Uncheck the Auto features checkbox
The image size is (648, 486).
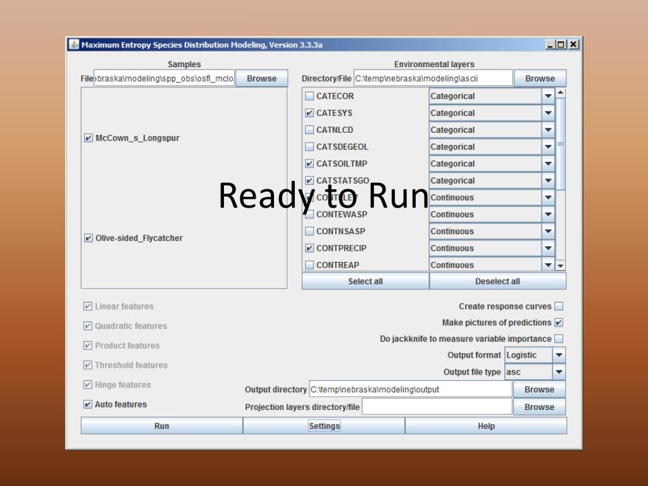tap(87, 404)
